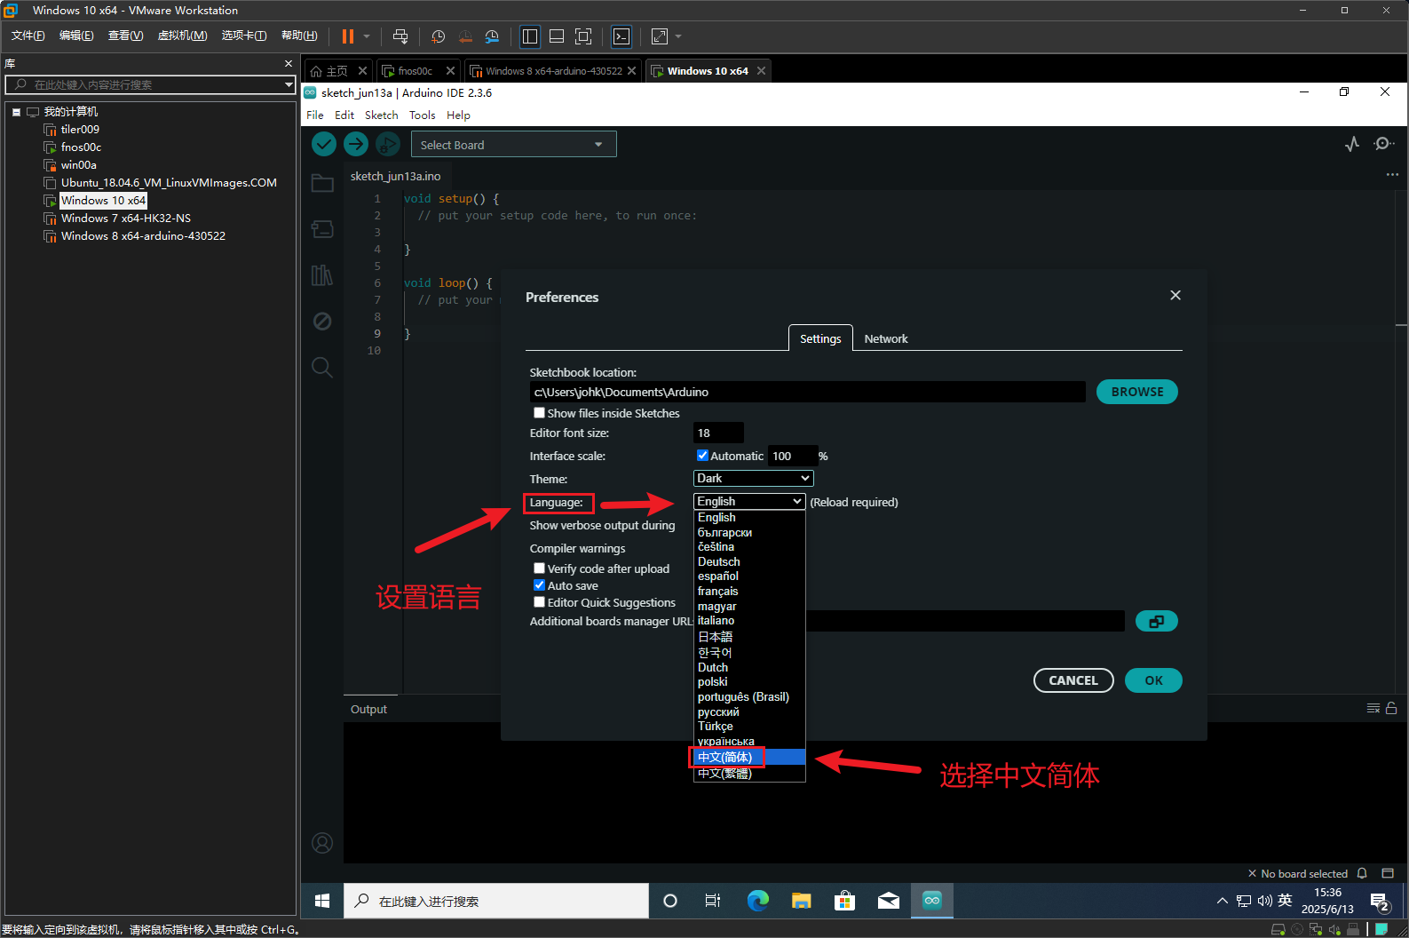Open VMware 虚拟机(M) menu

click(x=182, y=36)
